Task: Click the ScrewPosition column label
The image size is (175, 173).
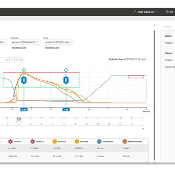Action: (x=108, y=141)
